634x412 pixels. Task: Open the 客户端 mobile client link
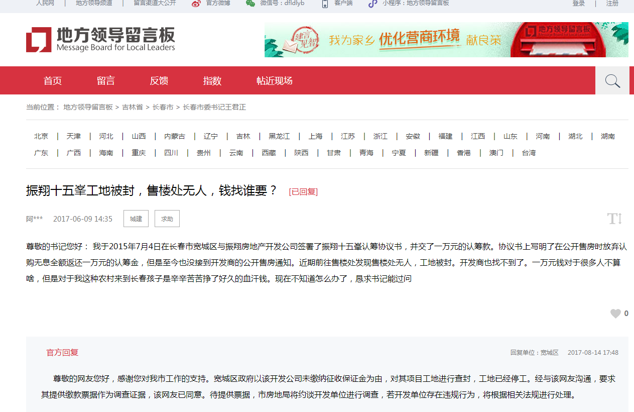pos(340,4)
